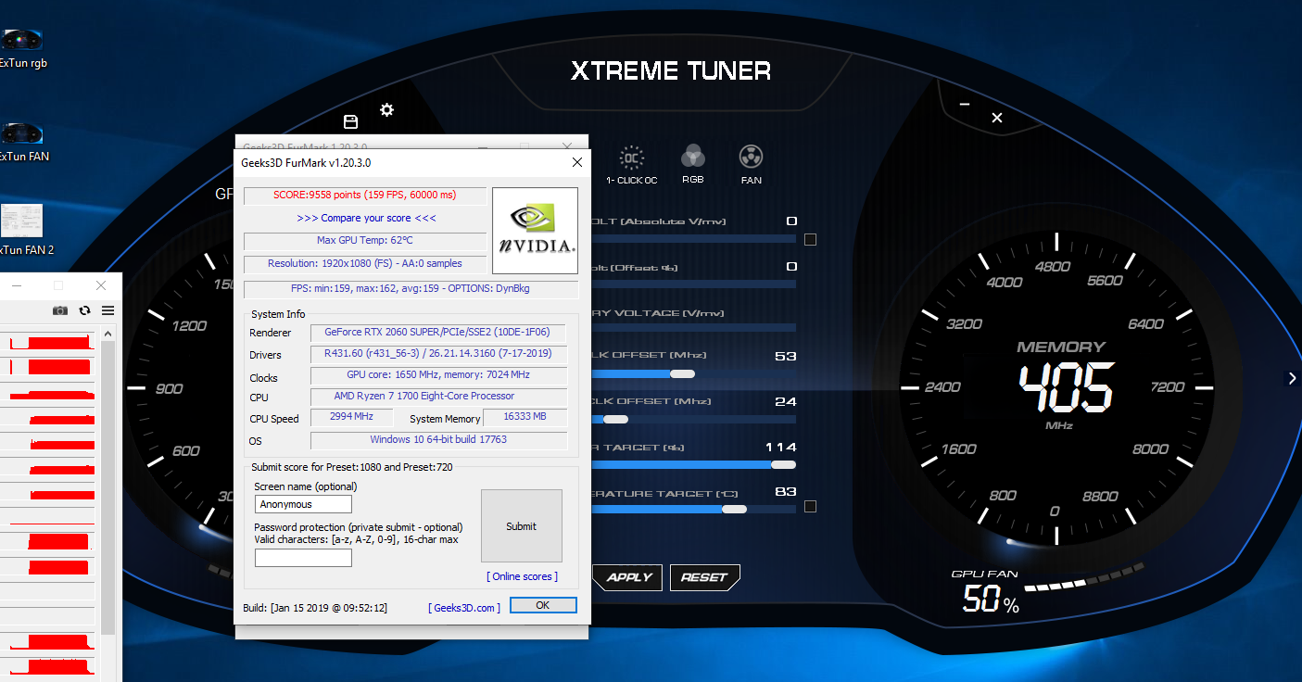Click the NVIDIA logo in FurMark dialog
Viewport: 1302px width, 682px height.
click(535, 231)
